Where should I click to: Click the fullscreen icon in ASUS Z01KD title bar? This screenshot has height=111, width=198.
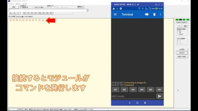click(x=135, y=4)
